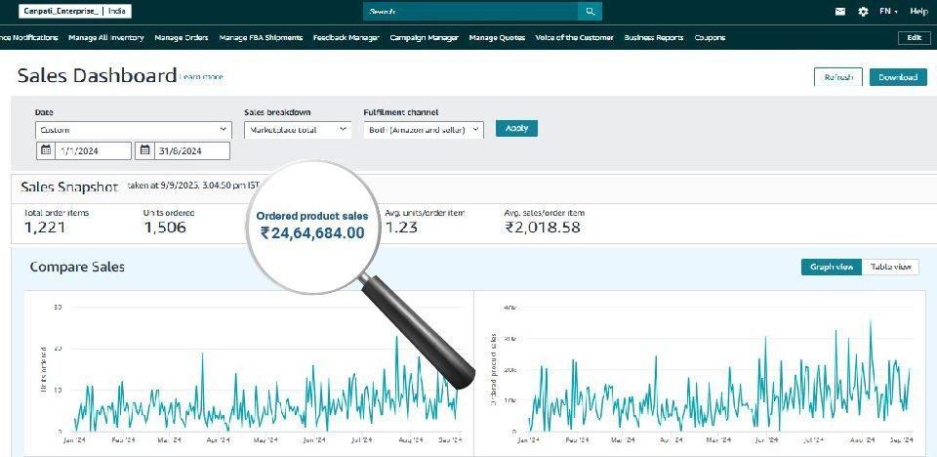The width and height of the screenshot is (937, 457).
Task: Open the Manage Orders menu
Action: click(x=182, y=38)
